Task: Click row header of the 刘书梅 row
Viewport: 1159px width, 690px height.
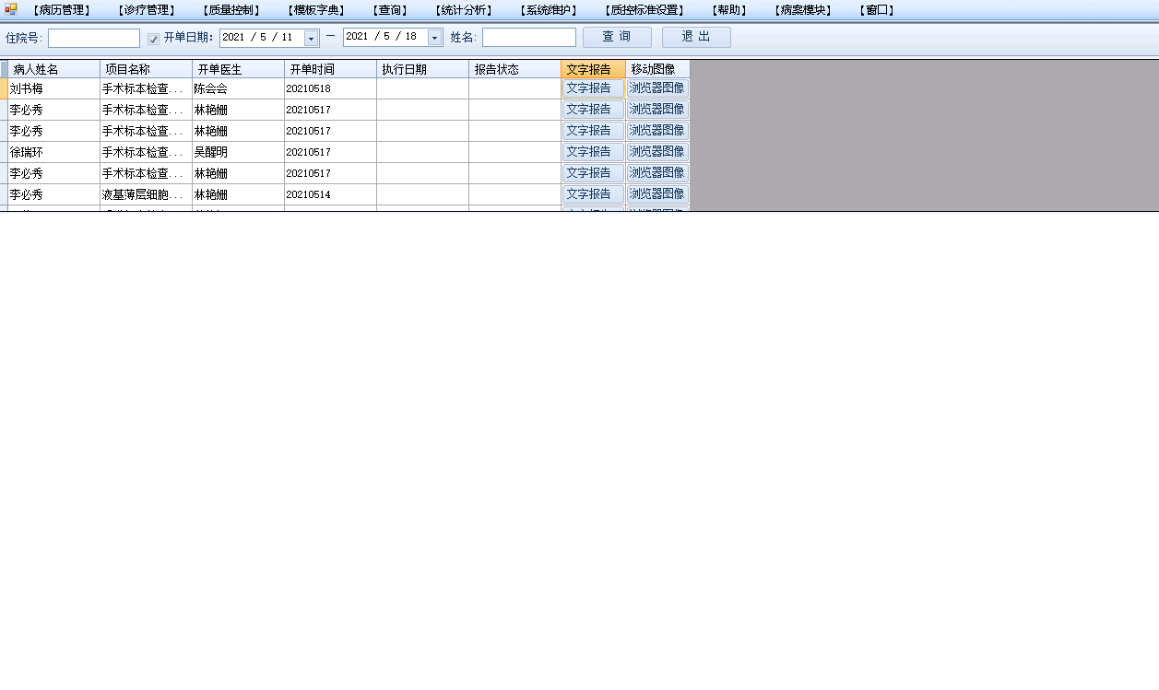Action: (x=4, y=88)
